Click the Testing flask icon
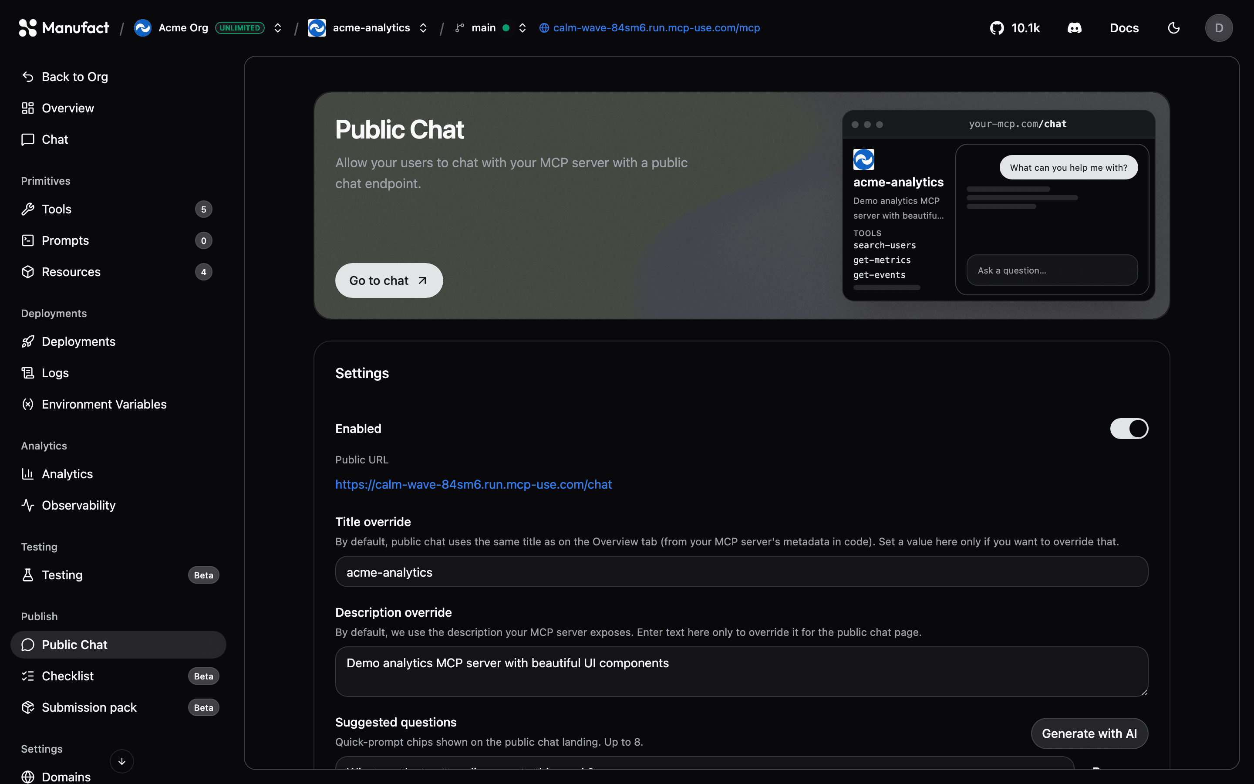This screenshot has height=784, width=1254. 28,575
